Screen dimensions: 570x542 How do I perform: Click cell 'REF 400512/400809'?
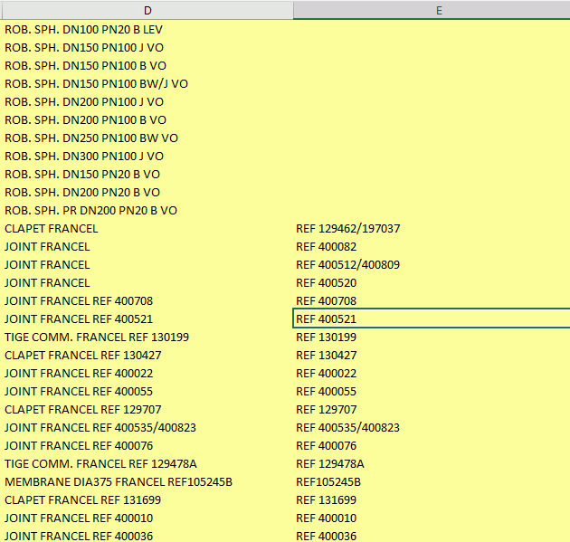tap(432, 265)
